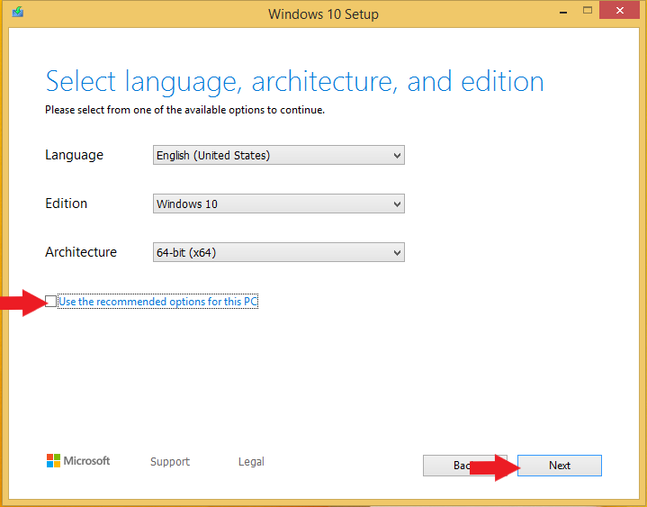Click the "Use the recommended options for this PC" label
The image size is (647, 507).
(x=158, y=302)
